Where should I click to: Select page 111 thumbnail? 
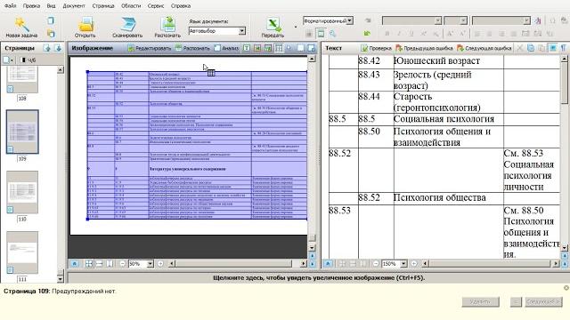[x=22, y=252]
